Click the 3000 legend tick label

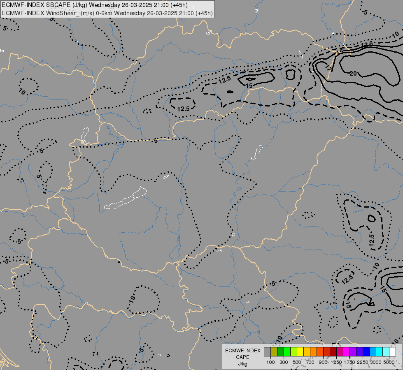click(x=376, y=362)
